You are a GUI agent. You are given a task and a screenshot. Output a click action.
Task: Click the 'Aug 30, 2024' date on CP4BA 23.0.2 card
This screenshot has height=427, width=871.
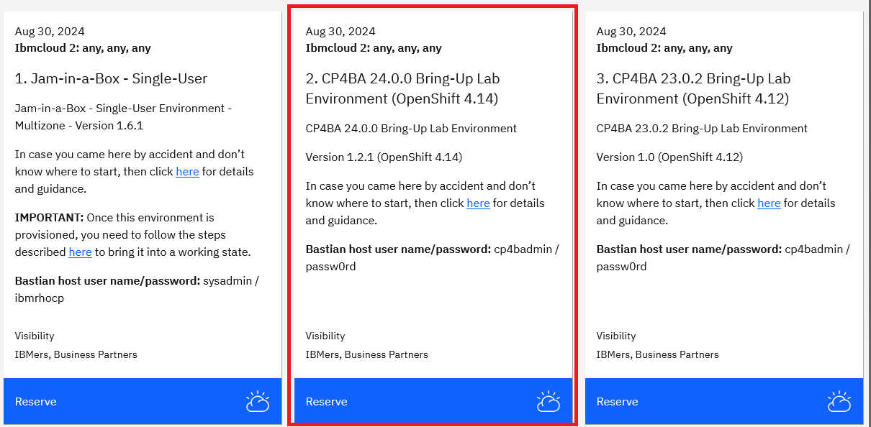(631, 32)
